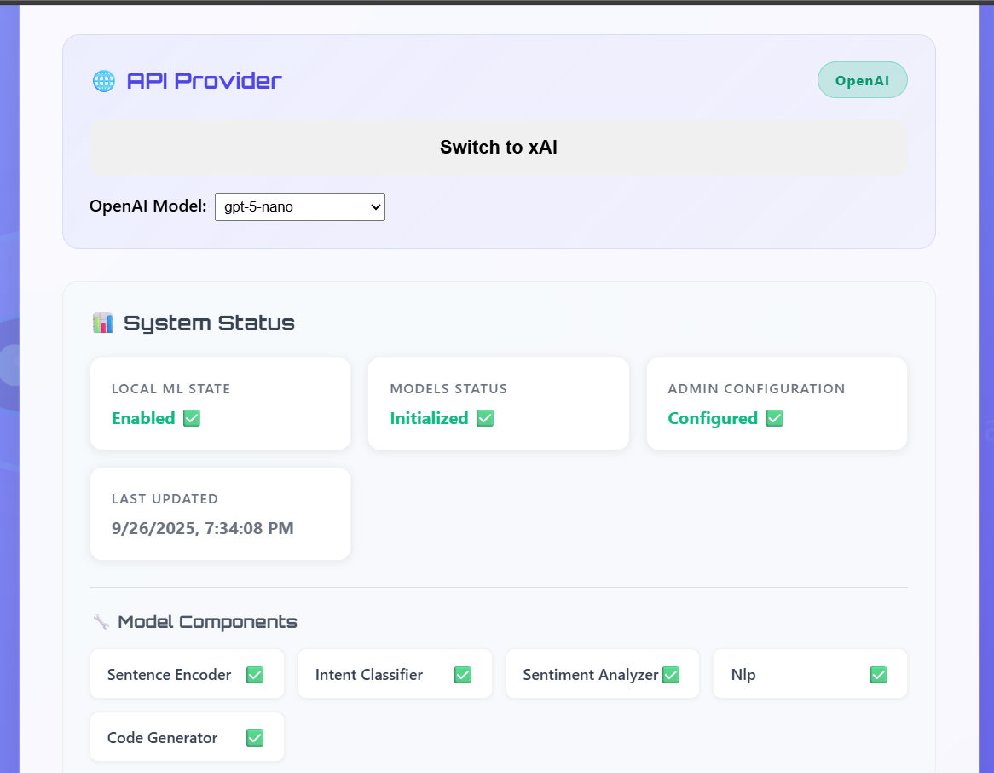Screen dimensions: 994x773
Task: Click the Admin Configuration card
Action: (x=777, y=404)
